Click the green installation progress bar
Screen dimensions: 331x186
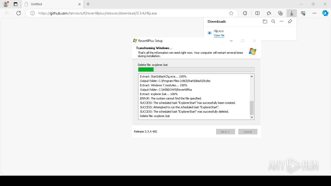(x=196, y=69)
